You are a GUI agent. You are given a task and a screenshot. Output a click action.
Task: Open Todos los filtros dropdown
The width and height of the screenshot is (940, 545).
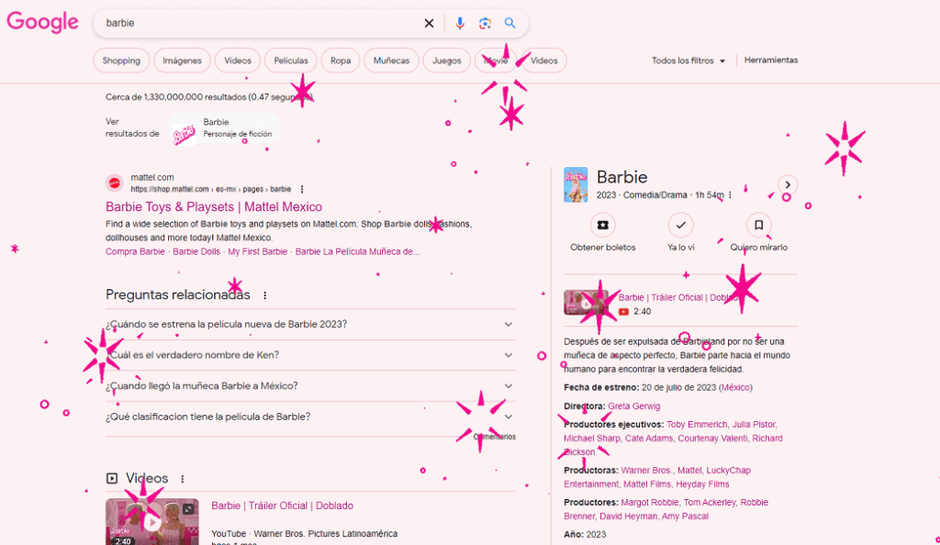tap(688, 61)
